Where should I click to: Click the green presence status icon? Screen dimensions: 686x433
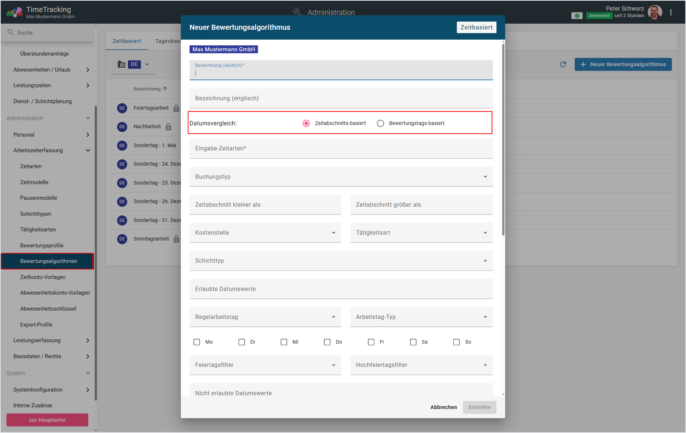point(577,16)
